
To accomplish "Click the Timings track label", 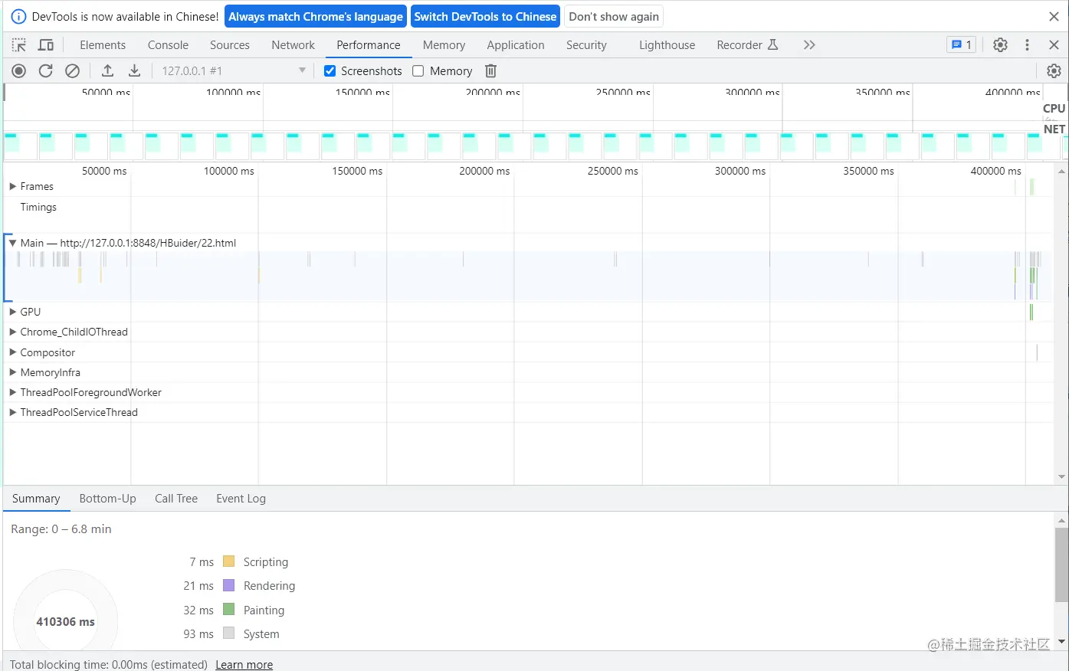I will (x=38, y=207).
